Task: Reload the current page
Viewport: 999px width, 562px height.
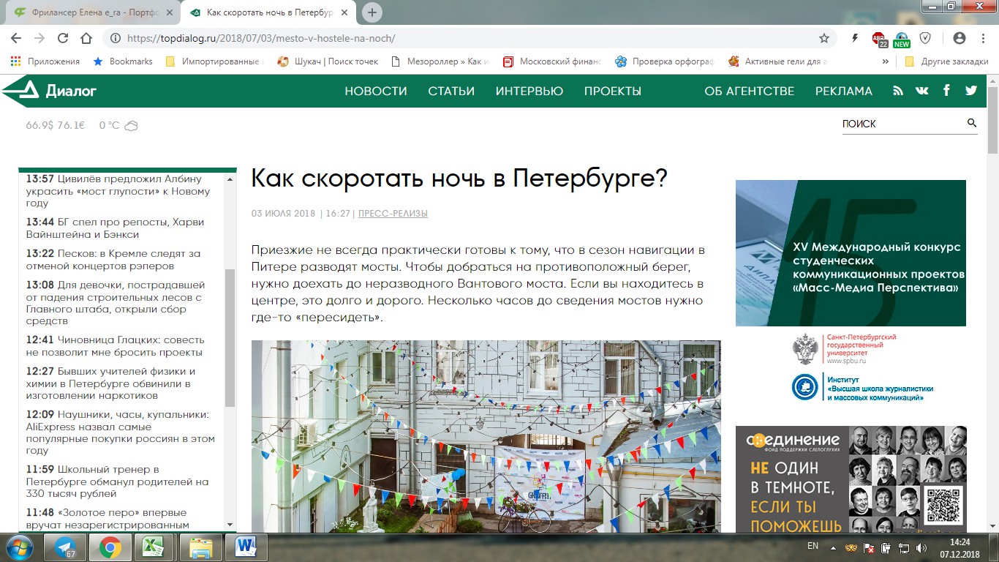Action: pos(63,38)
